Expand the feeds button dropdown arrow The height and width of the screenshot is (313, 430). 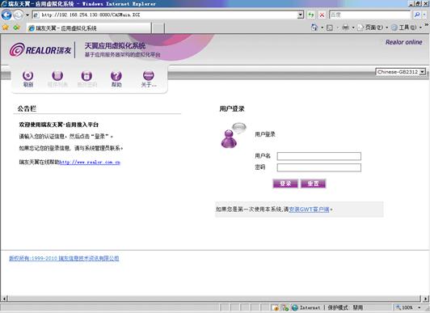pyautogui.click(x=337, y=27)
